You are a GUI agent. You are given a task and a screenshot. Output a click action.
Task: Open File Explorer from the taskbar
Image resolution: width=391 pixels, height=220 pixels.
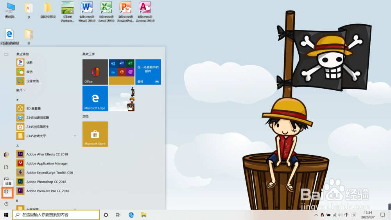[x=143, y=215]
